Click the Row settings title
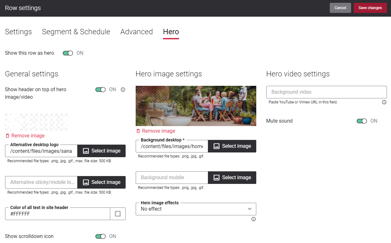This screenshot has width=391, height=243. pyautogui.click(x=23, y=8)
